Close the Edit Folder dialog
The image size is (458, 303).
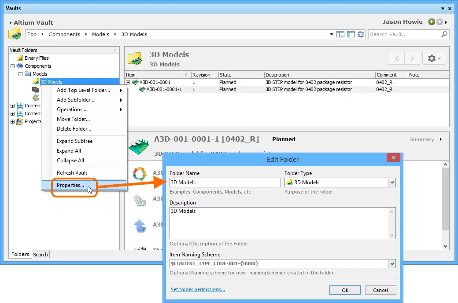(x=393, y=158)
